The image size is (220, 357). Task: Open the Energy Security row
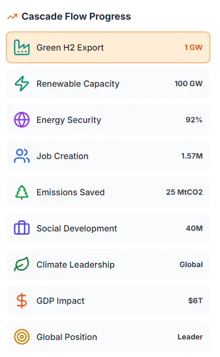[108, 120]
